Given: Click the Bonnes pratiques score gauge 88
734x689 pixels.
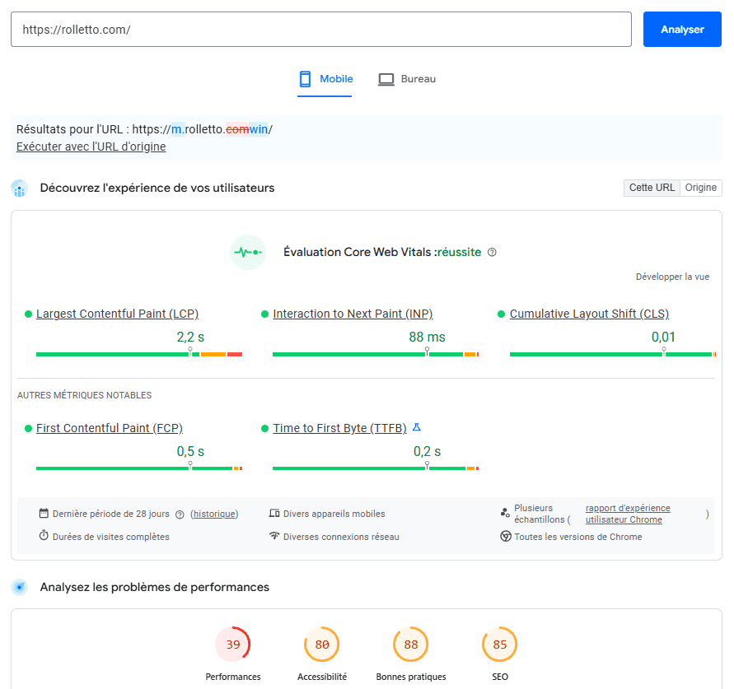Looking at the screenshot, I should click(411, 645).
